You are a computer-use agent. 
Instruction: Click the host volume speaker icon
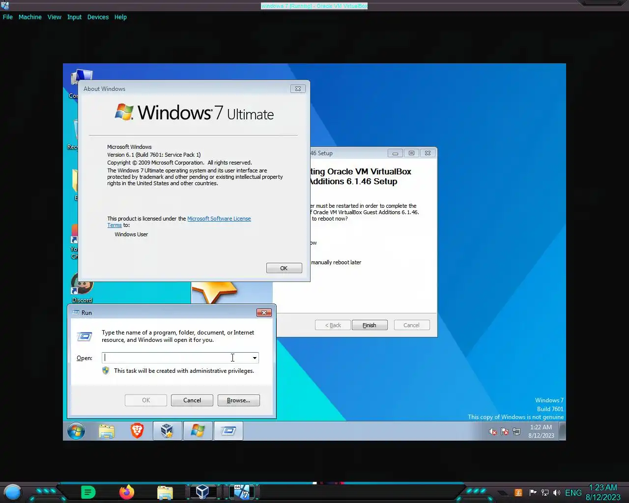556,493
